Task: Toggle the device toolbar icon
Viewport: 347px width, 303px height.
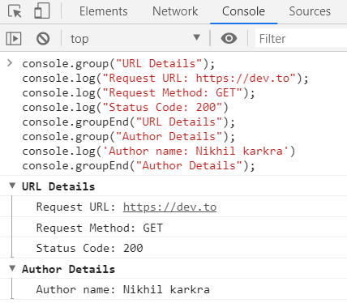Action: 42,11
